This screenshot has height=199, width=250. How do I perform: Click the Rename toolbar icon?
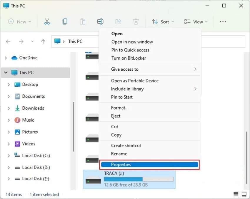point(100,21)
